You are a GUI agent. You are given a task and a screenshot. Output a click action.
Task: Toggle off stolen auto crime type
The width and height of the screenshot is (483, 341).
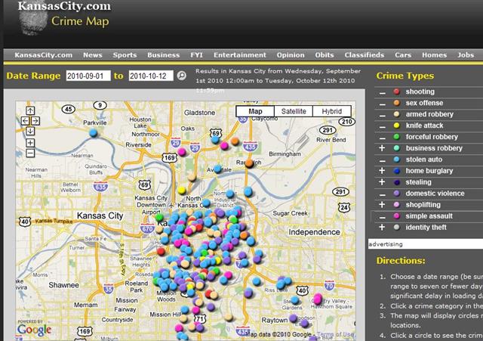tap(383, 160)
